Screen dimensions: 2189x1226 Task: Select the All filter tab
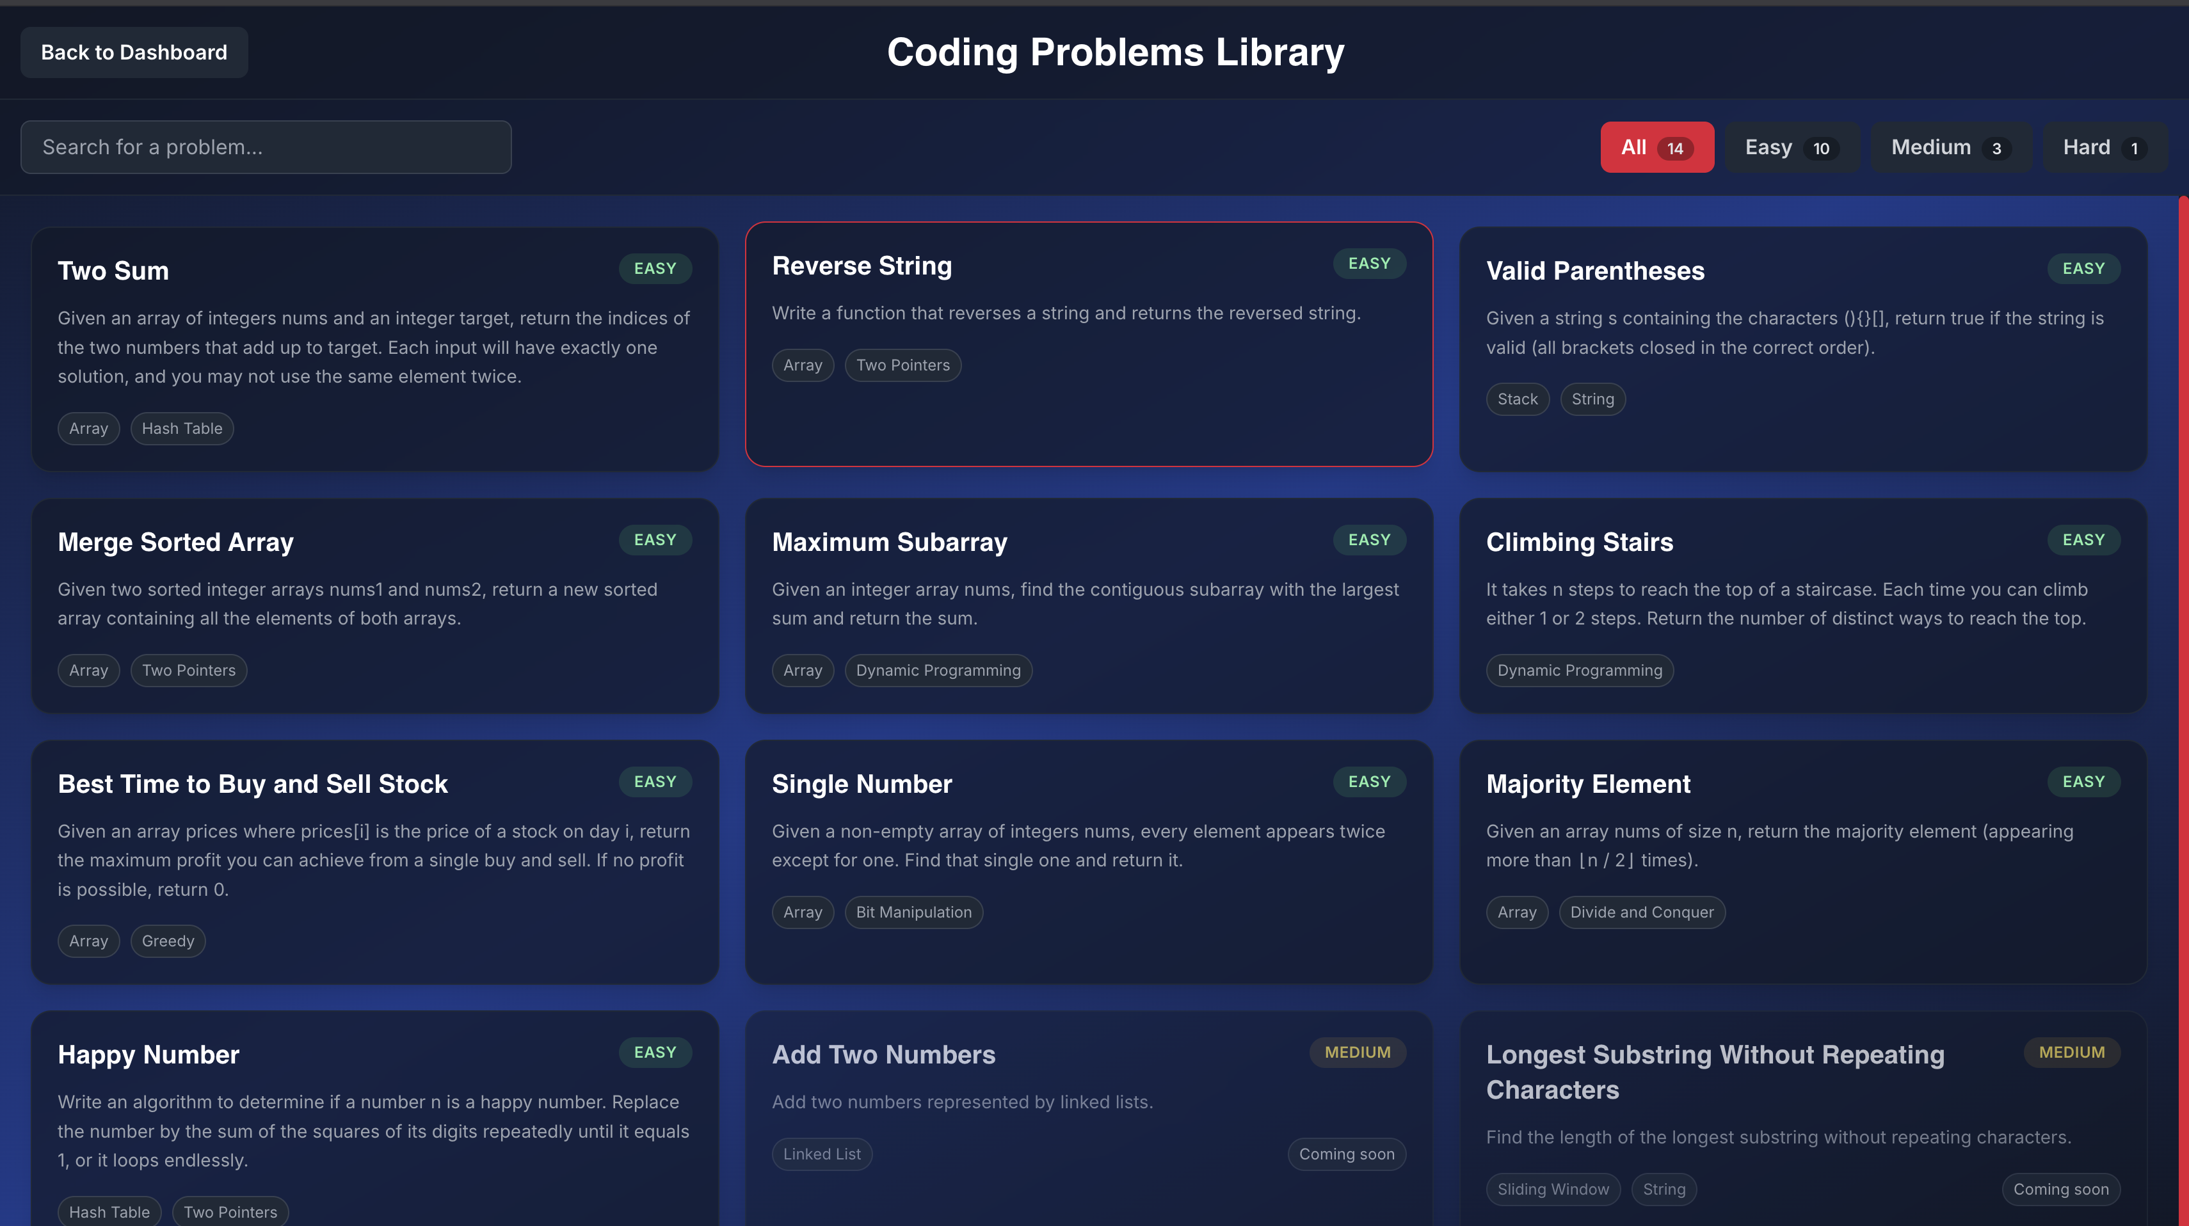(x=1656, y=147)
